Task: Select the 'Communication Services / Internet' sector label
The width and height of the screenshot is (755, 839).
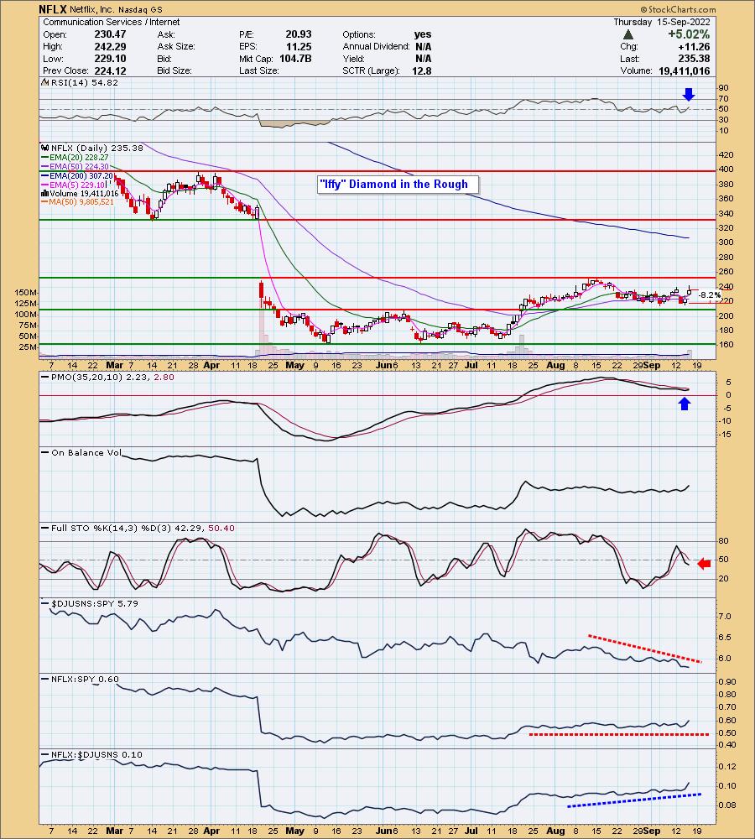Action: click(x=112, y=22)
